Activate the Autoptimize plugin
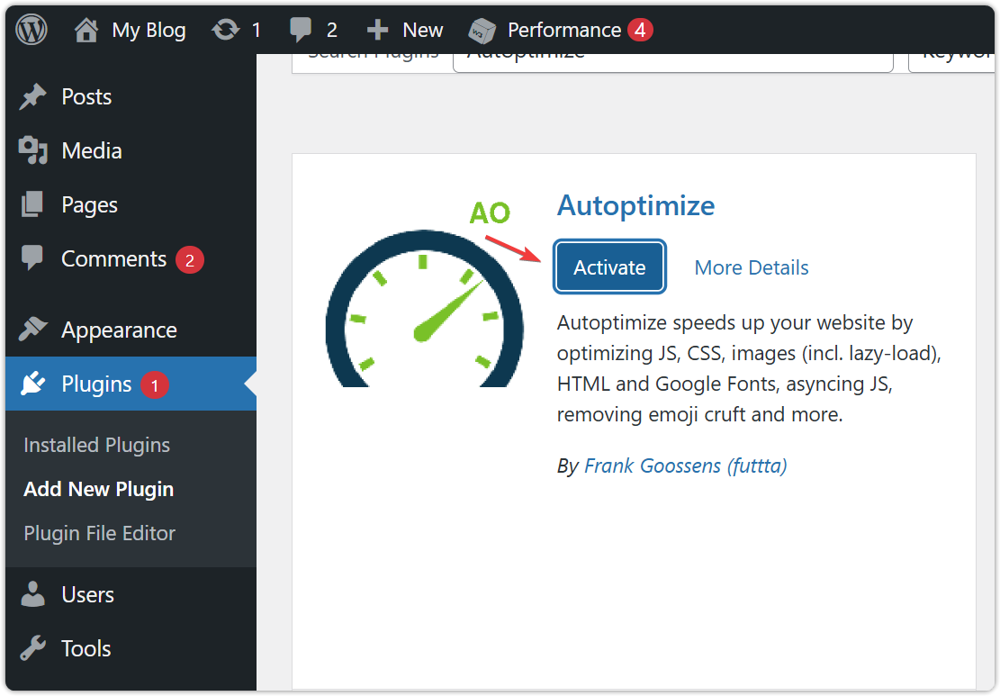The image size is (1000, 696). pos(609,267)
